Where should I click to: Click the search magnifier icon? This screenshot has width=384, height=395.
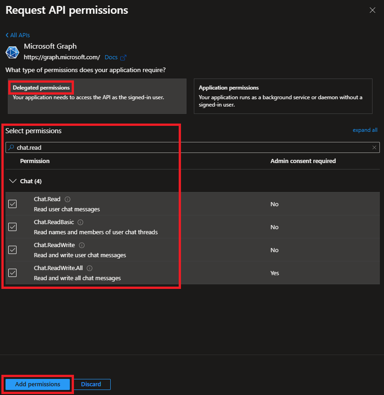(11, 147)
